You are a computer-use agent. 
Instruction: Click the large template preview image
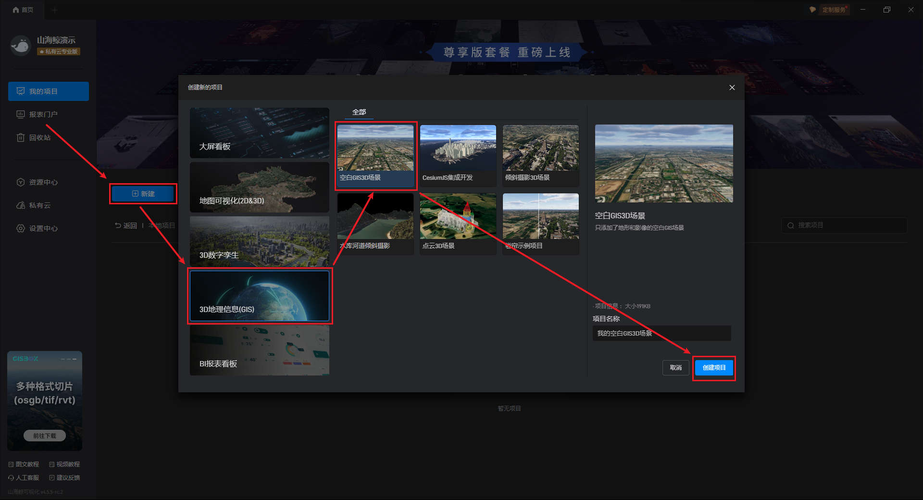point(664,163)
